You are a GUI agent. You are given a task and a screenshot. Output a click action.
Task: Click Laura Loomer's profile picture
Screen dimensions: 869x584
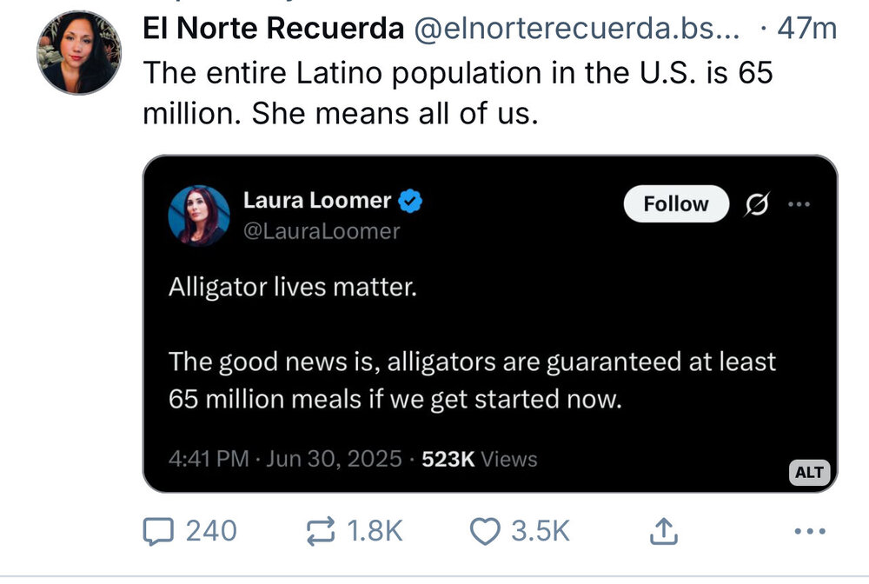tap(199, 216)
